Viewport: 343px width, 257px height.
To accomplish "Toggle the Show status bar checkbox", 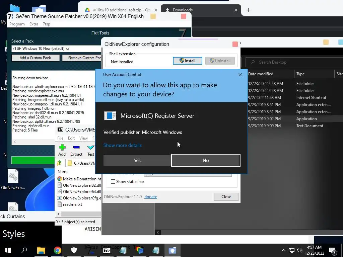I will point(113,182).
